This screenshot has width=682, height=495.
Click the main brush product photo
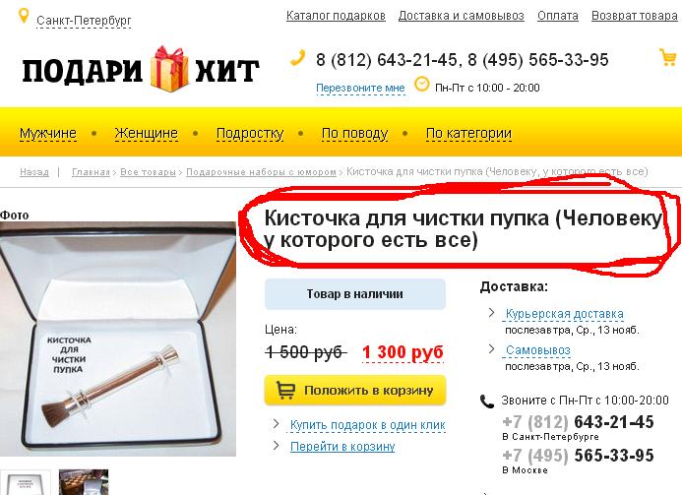coord(118,340)
